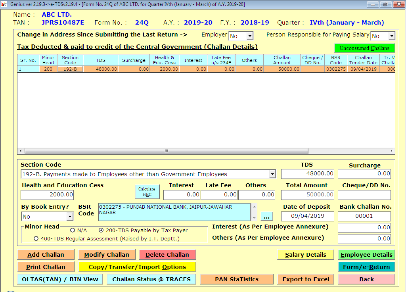Open Challan Status @ TRACES
This screenshot has height=292, width=406.
[x=151, y=279]
